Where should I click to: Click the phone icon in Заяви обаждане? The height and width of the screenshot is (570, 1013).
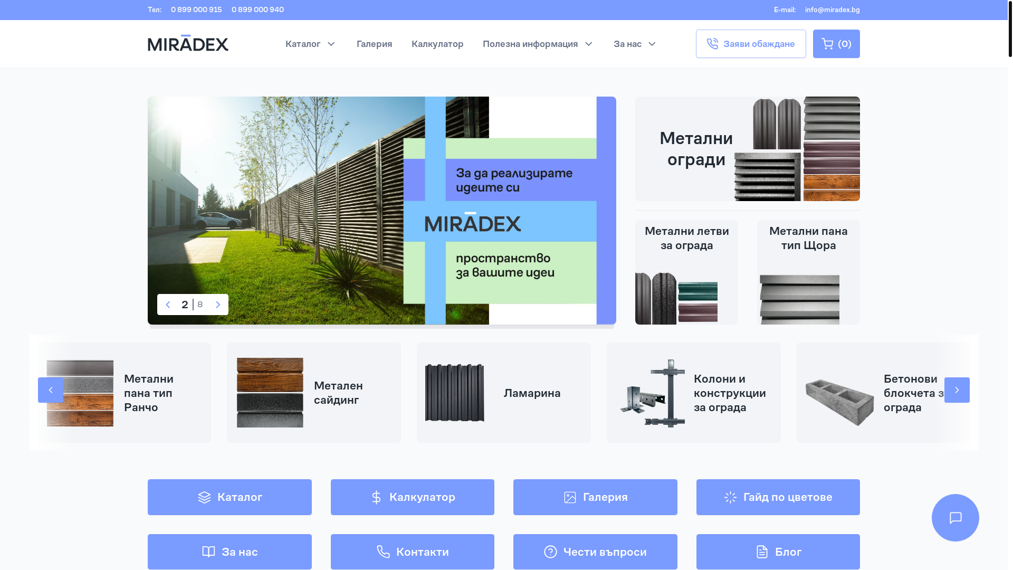click(712, 44)
